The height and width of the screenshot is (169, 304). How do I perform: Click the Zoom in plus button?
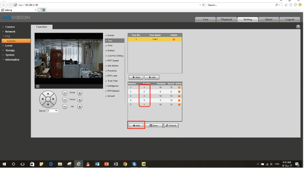tap(80, 93)
